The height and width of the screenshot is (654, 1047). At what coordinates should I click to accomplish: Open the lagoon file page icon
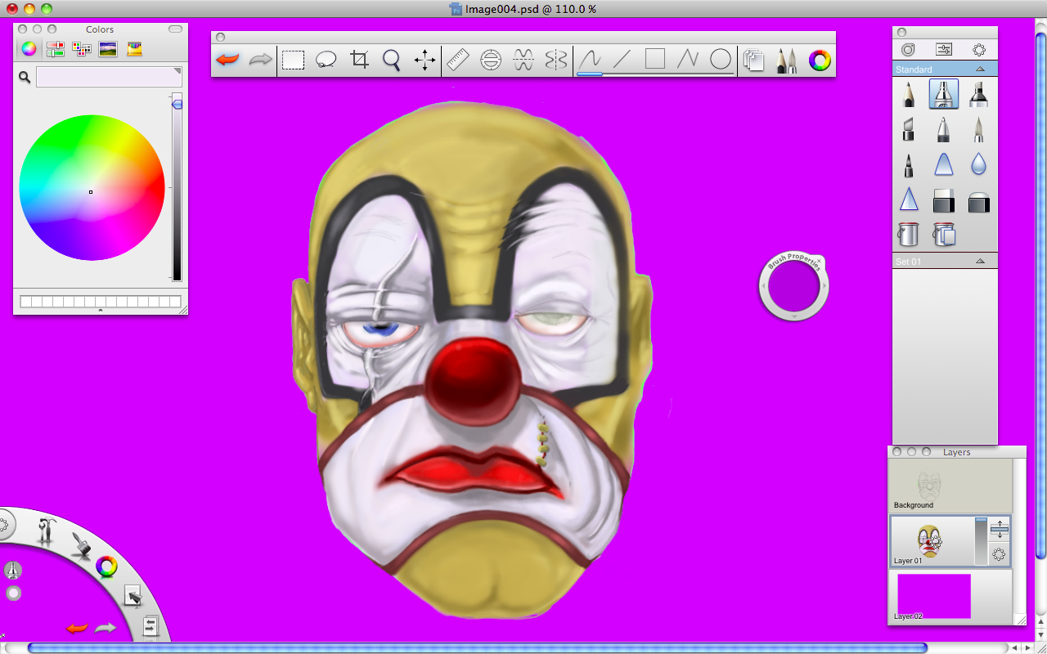tap(150, 627)
